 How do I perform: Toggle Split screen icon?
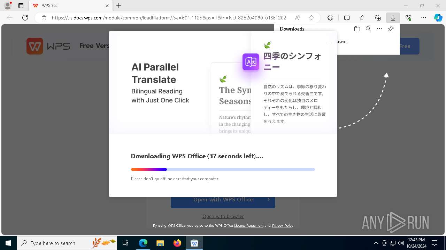(x=347, y=18)
